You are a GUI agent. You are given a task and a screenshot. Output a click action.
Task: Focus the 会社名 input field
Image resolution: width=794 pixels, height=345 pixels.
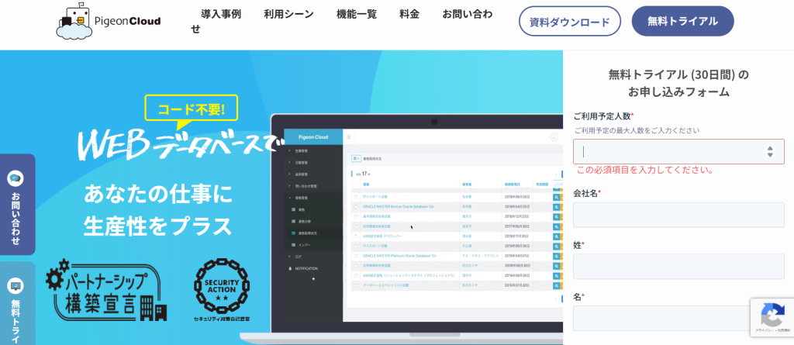678,215
